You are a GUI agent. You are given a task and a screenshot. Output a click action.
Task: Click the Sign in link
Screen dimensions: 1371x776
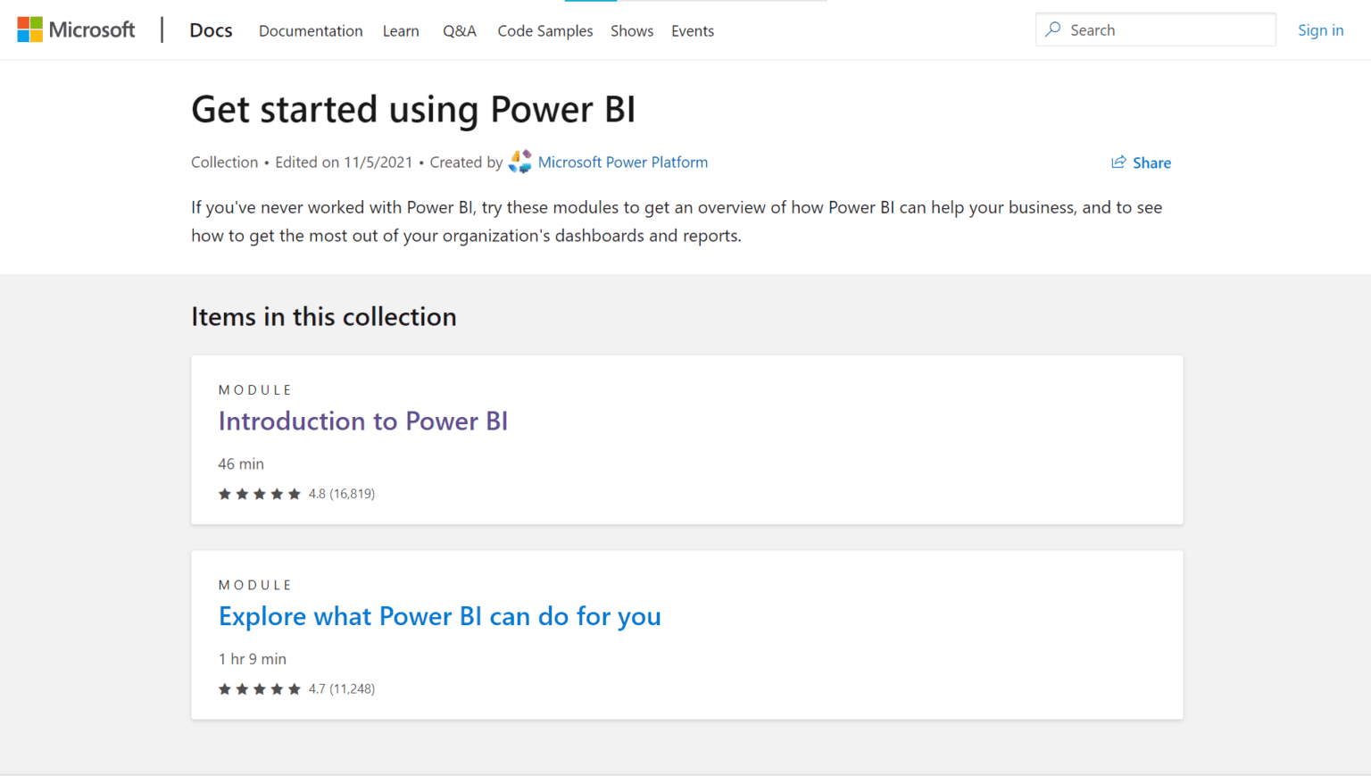click(x=1321, y=29)
